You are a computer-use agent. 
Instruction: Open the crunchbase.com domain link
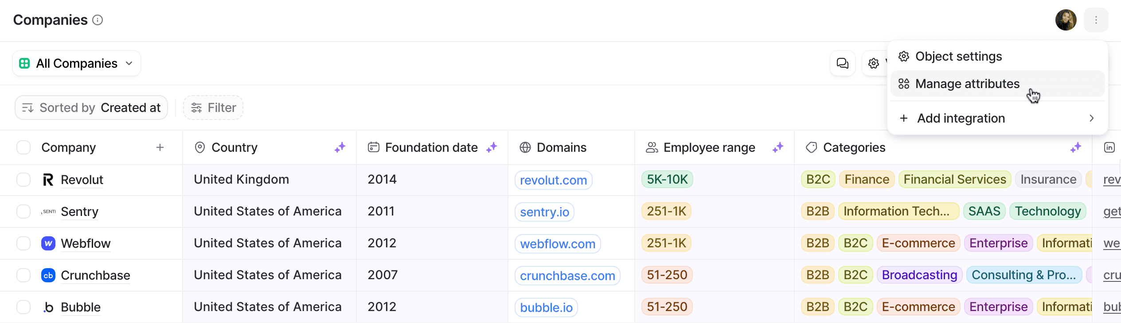coord(567,276)
